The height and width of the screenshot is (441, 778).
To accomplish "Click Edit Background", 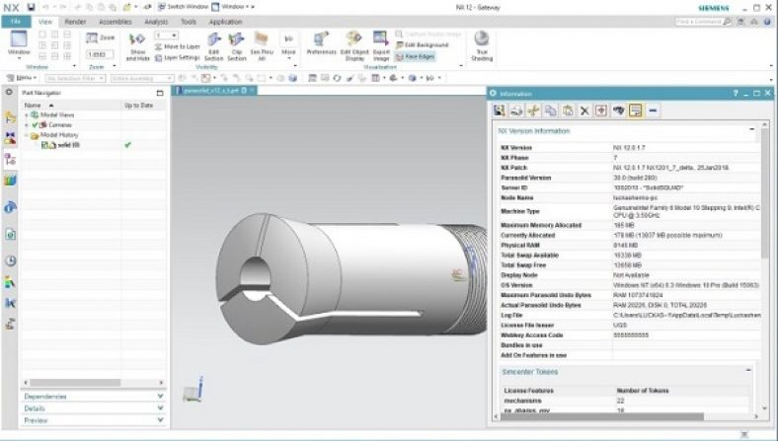I will tap(423, 45).
